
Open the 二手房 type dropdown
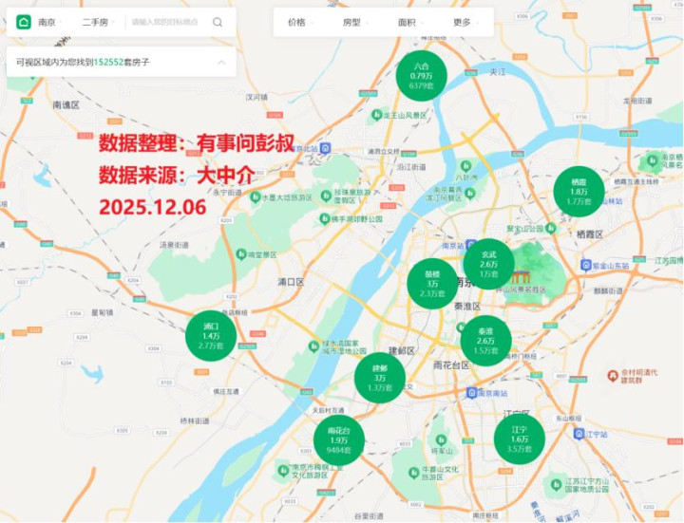[99, 22]
